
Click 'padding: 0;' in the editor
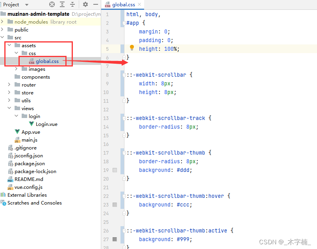click(x=156, y=40)
